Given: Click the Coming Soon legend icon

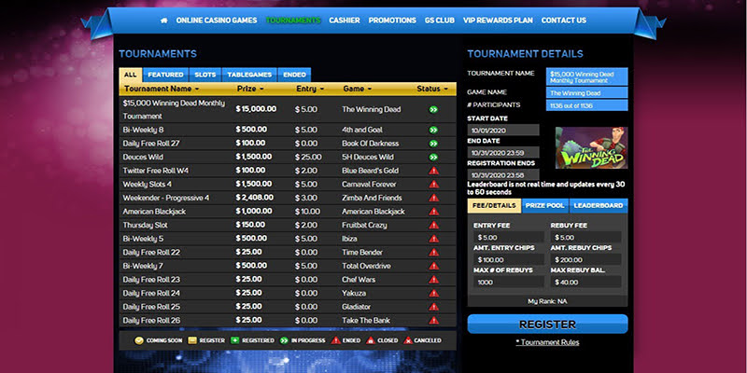Looking at the screenshot, I should point(138,340).
